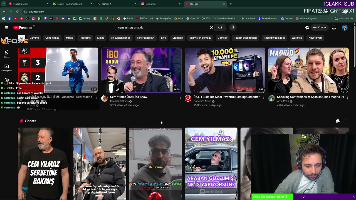Open the Instagram bookmark icon
Image resolution: width=356 pixels, height=200 pixels.
click(x=33, y=19)
